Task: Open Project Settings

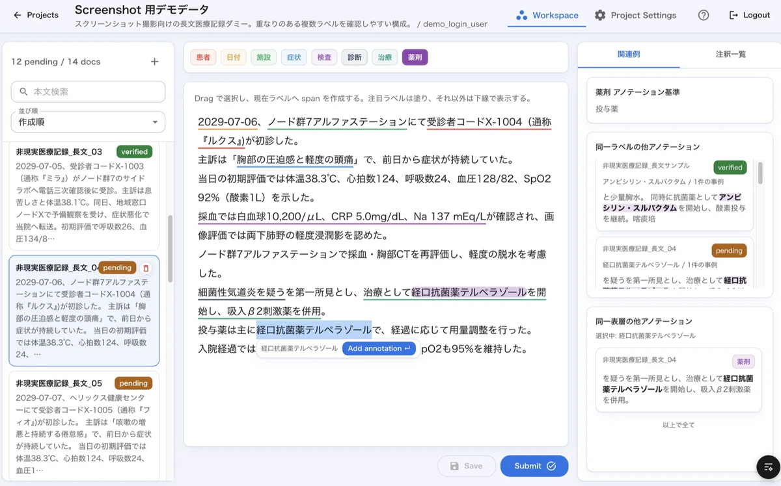Action: [x=635, y=15]
